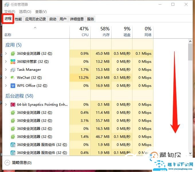The width and height of the screenshot is (195, 172).
Task: Switch to the 服务 tab
Action: click(90, 19)
